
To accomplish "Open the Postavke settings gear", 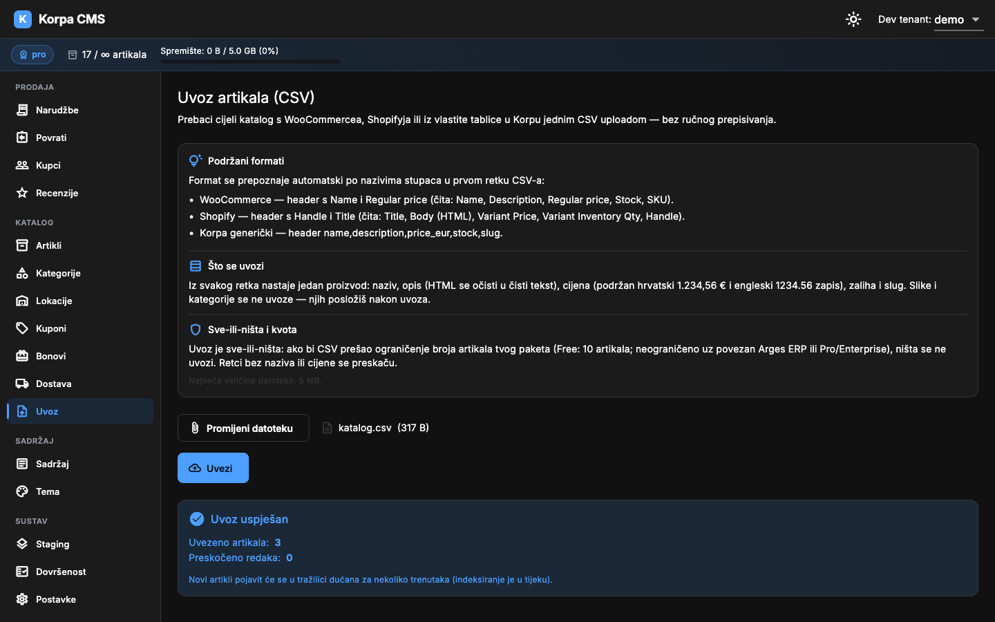I will tap(22, 599).
